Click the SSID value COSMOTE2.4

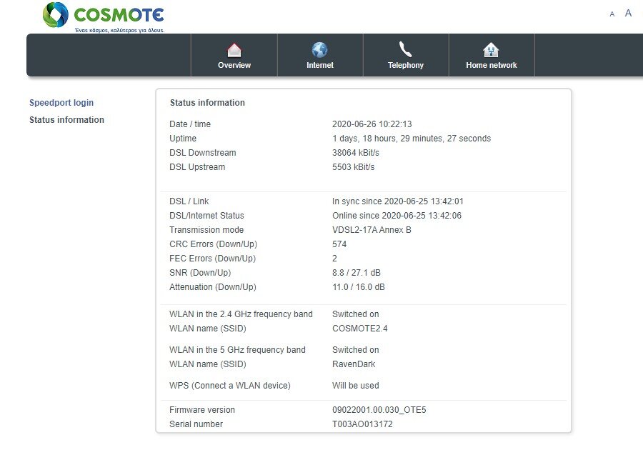359,329
